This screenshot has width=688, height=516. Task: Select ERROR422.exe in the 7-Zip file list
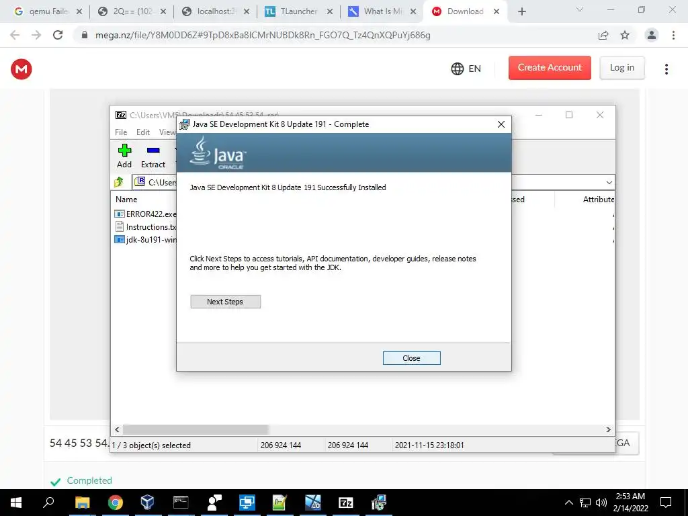[146, 214]
